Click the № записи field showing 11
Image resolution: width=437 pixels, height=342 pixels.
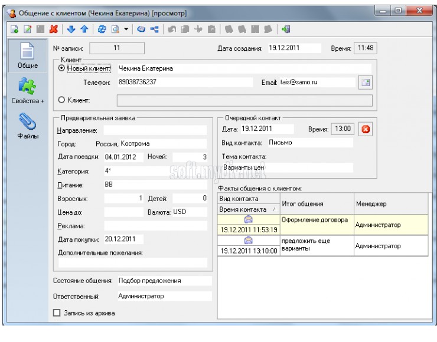[x=117, y=48]
